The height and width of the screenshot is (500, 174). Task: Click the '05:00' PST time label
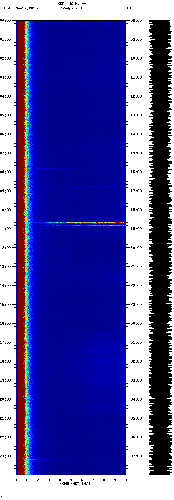[x=5, y=115]
